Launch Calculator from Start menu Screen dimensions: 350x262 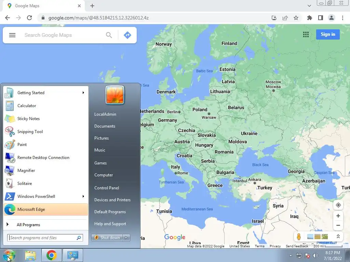pos(46,106)
